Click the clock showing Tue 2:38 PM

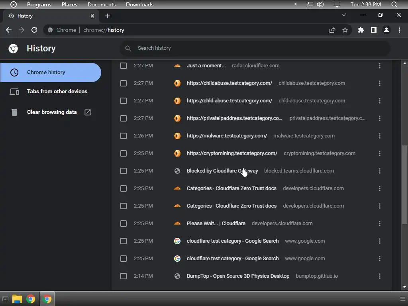pyautogui.click(x=366, y=4)
